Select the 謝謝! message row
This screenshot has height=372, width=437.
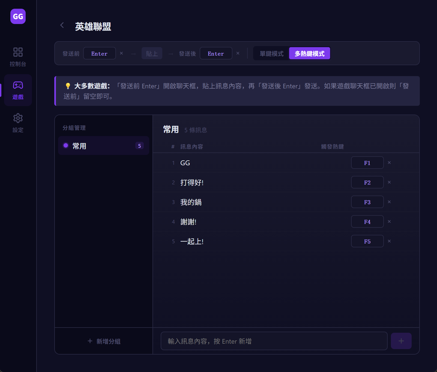tap(246, 222)
